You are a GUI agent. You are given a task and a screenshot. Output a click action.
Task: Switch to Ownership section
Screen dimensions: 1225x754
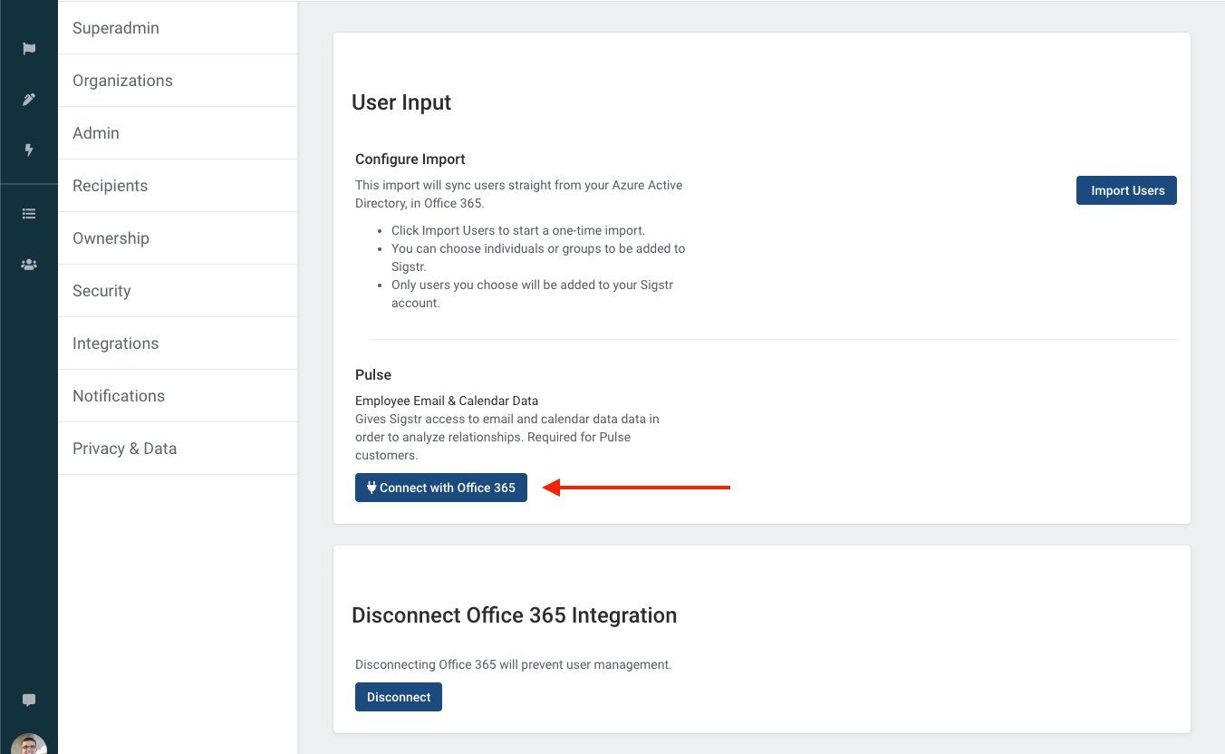click(x=178, y=238)
